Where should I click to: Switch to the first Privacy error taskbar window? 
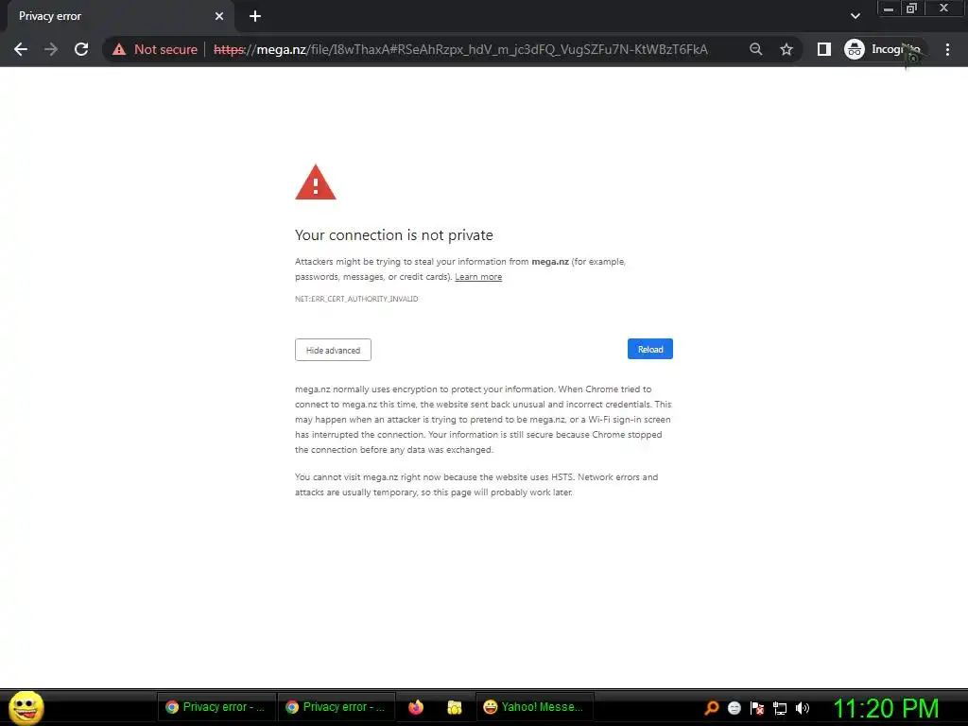tap(216, 707)
